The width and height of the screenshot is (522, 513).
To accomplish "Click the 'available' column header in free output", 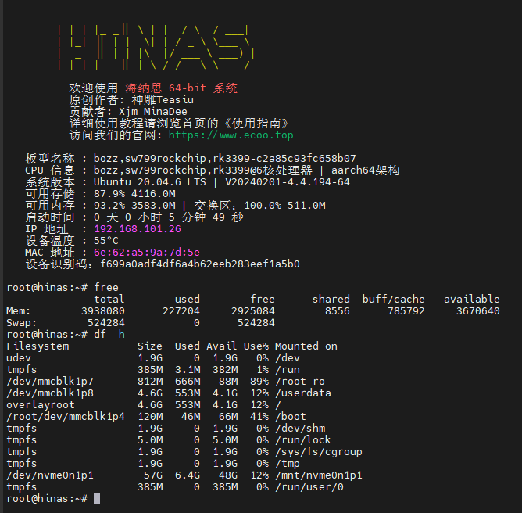I will point(471,299).
